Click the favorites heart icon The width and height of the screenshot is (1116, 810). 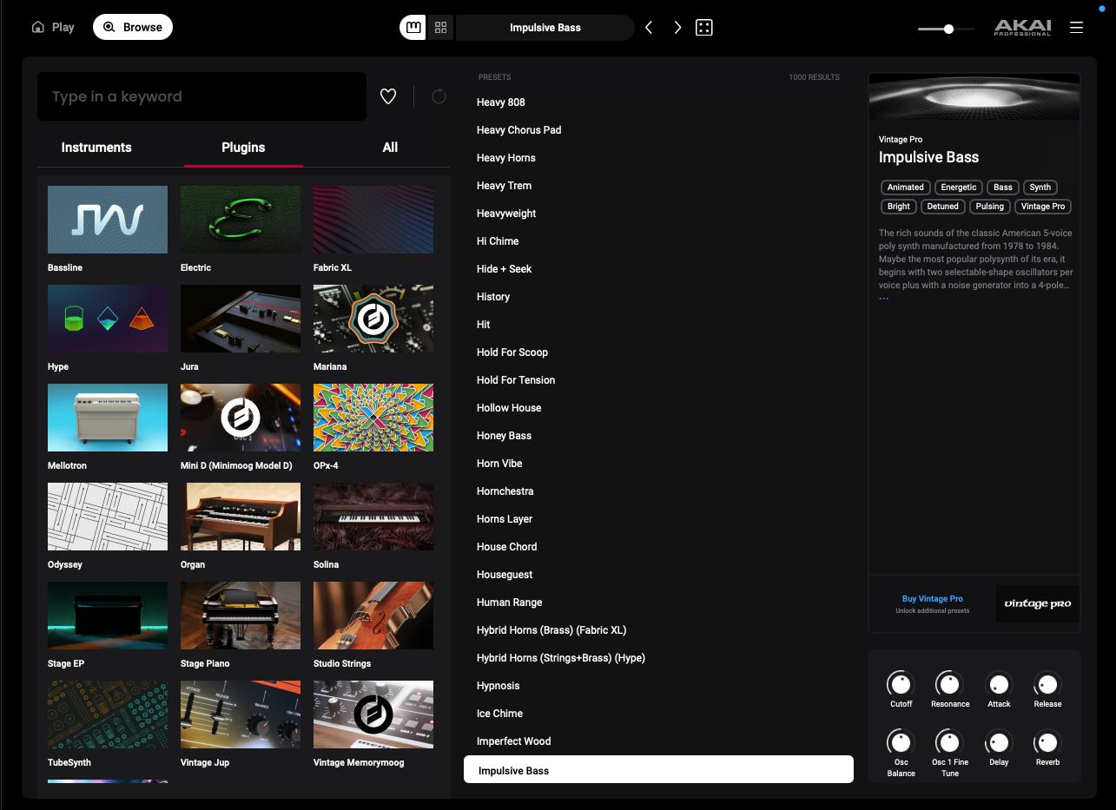[x=388, y=96]
